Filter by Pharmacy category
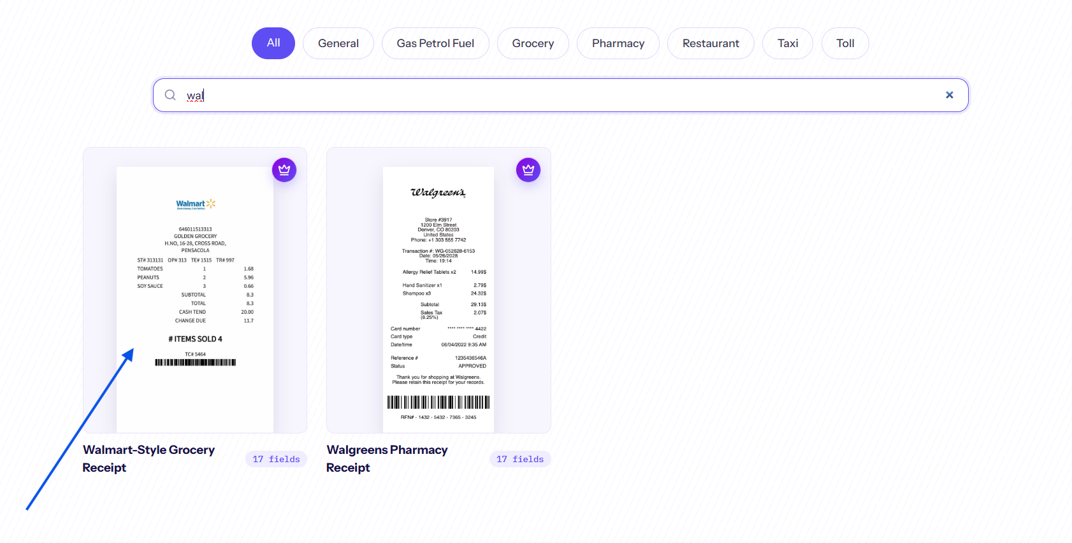 (618, 43)
